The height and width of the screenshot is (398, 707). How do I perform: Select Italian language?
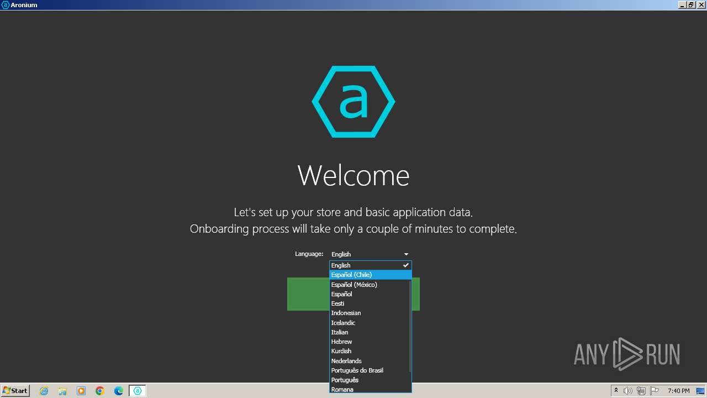(370, 332)
